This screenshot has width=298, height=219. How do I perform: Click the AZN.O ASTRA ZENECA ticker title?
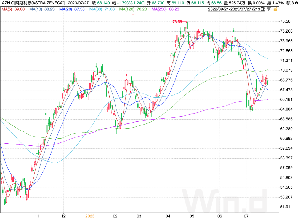point(33,3)
